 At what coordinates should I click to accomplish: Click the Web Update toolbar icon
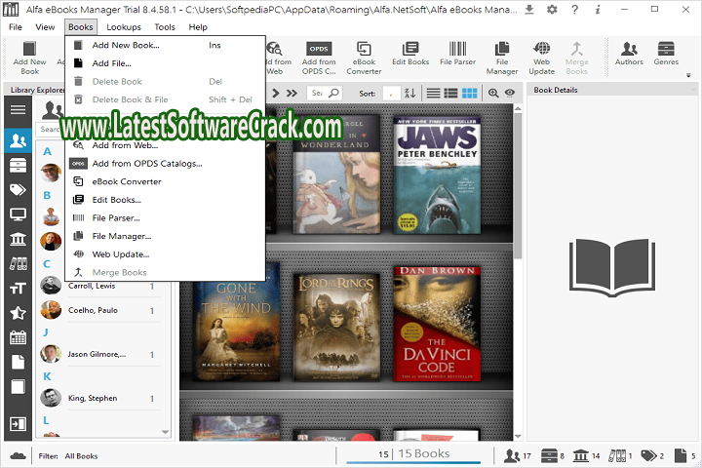click(541, 58)
